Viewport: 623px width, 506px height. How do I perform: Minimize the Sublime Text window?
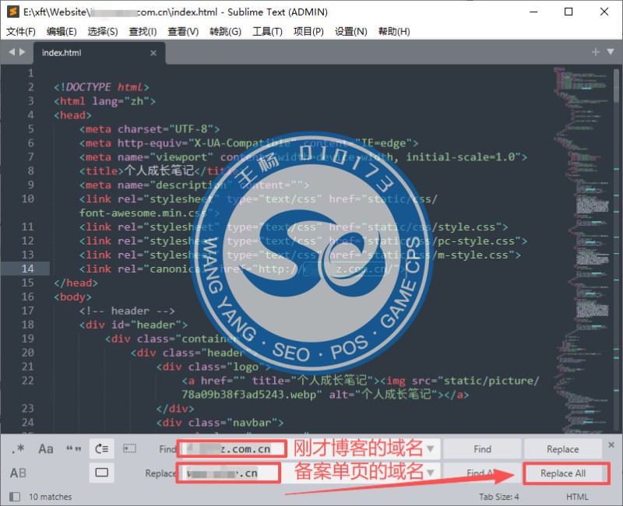(x=533, y=12)
